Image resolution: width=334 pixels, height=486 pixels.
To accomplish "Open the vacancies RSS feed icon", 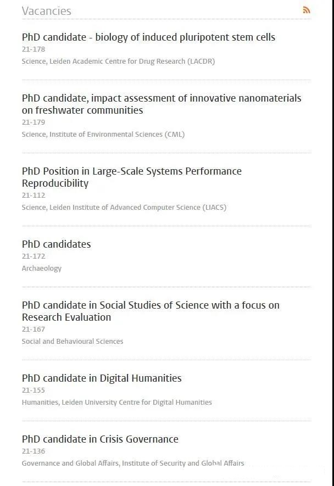I will tap(307, 10).
